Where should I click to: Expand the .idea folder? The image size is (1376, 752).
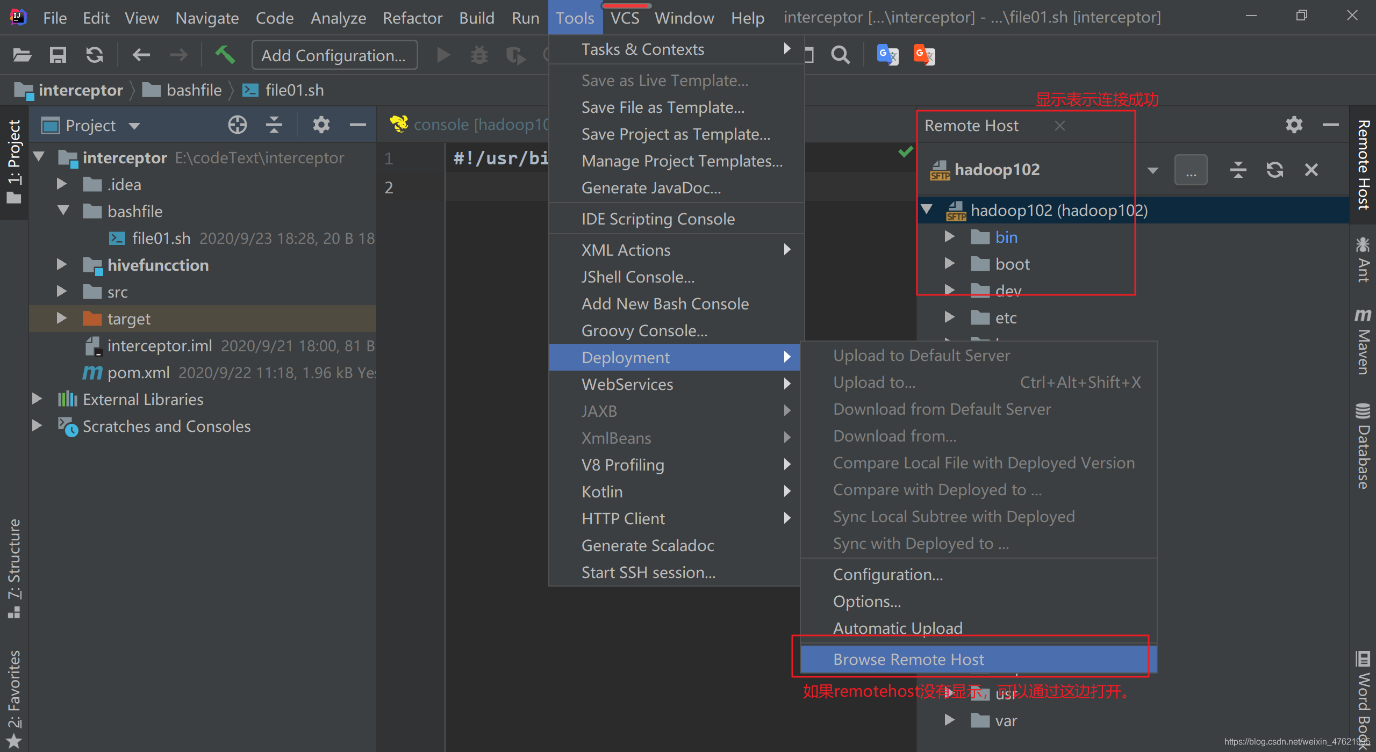point(62,184)
